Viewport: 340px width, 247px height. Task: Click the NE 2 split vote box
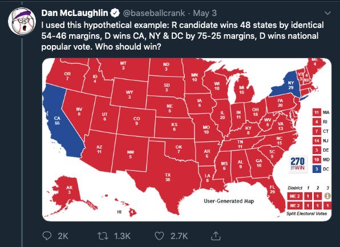pyautogui.click(x=295, y=205)
